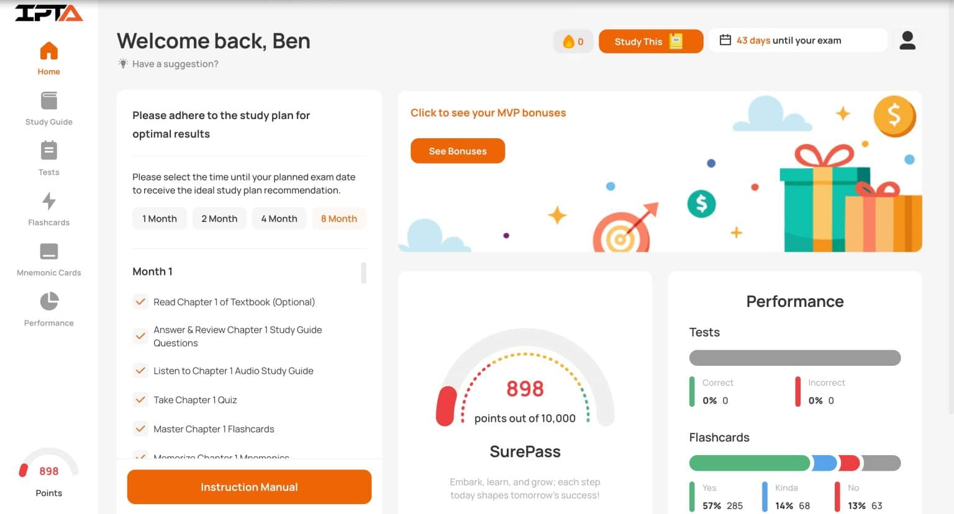The image size is (954, 514).
Task: Click the green flashcards progress segment
Action: click(x=749, y=463)
